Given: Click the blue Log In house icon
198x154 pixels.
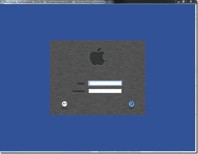Looking at the screenshot, I should tap(131, 104).
